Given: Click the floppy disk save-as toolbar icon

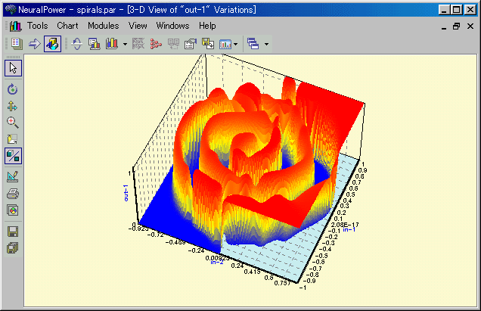Looking at the screenshot, I should coord(208,44).
